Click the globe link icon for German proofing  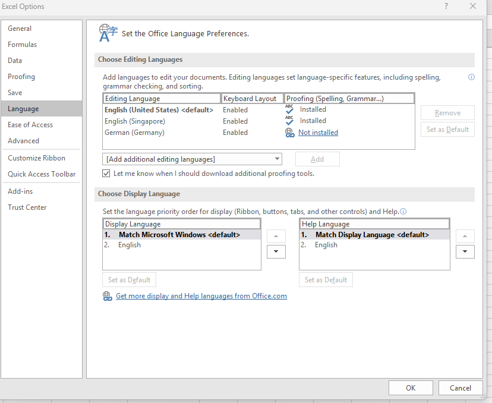click(289, 133)
